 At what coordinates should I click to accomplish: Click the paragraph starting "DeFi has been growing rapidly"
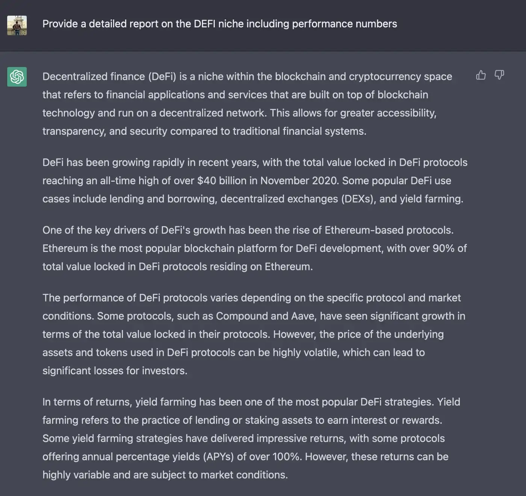click(x=255, y=181)
